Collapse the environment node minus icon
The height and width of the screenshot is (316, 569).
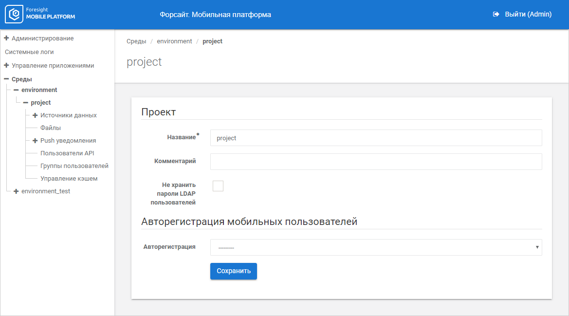16,90
